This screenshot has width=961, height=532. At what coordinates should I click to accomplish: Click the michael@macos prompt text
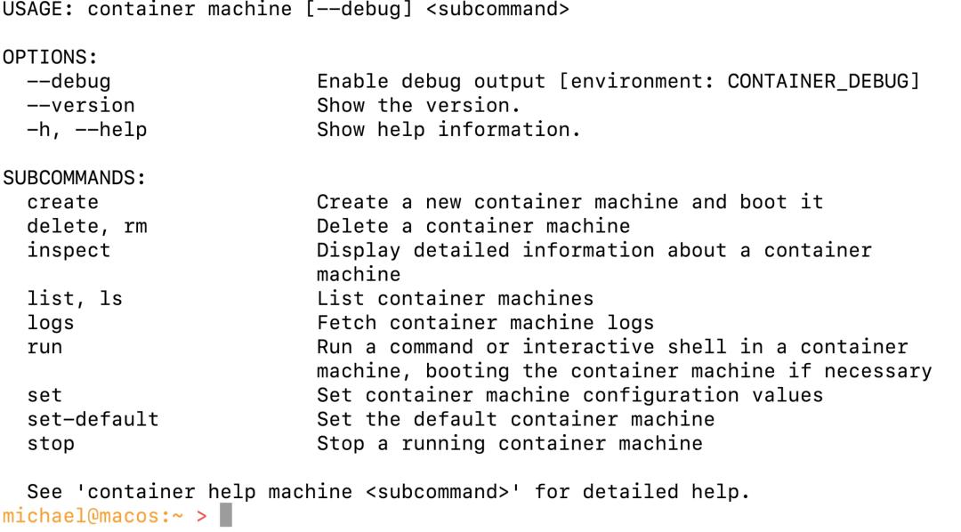tap(93, 516)
